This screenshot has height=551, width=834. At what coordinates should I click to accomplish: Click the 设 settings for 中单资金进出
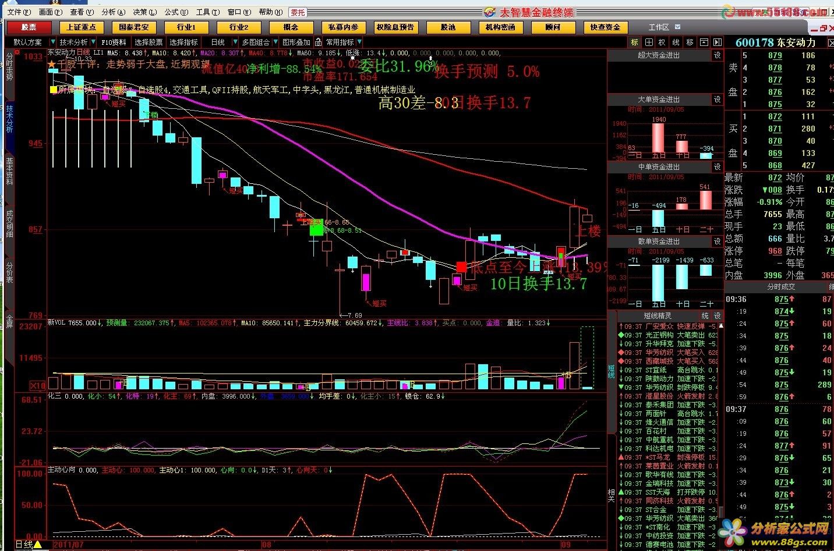(x=717, y=167)
